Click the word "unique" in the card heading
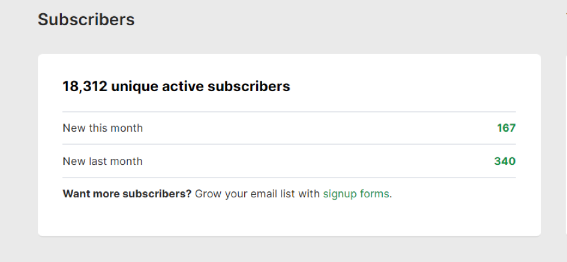The image size is (567, 262). [x=136, y=86]
